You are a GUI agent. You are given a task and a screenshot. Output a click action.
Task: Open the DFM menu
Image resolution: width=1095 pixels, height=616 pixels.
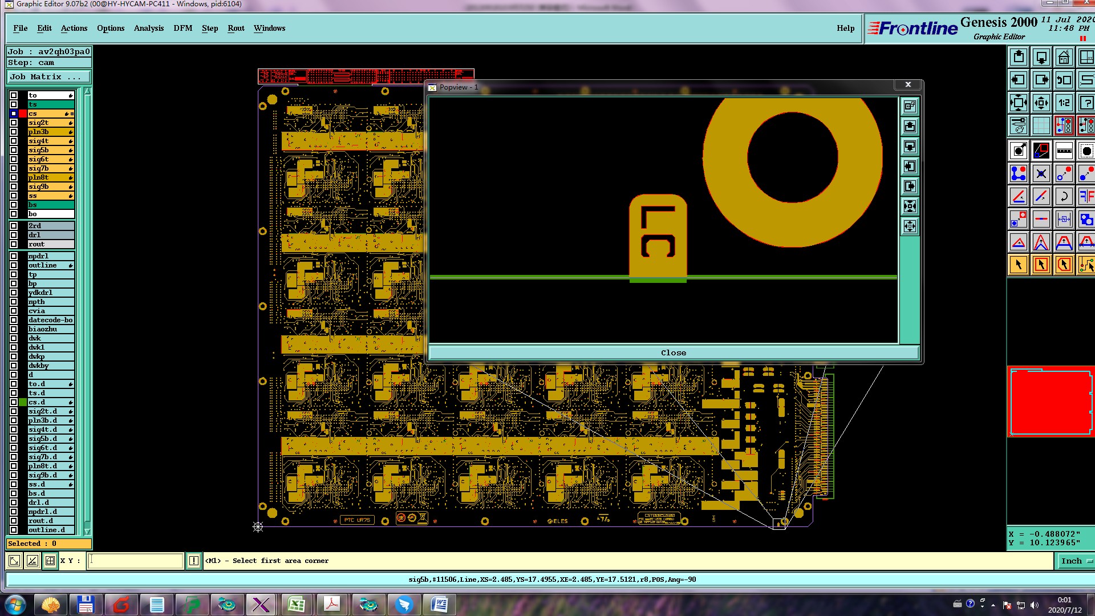click(182, 28)
